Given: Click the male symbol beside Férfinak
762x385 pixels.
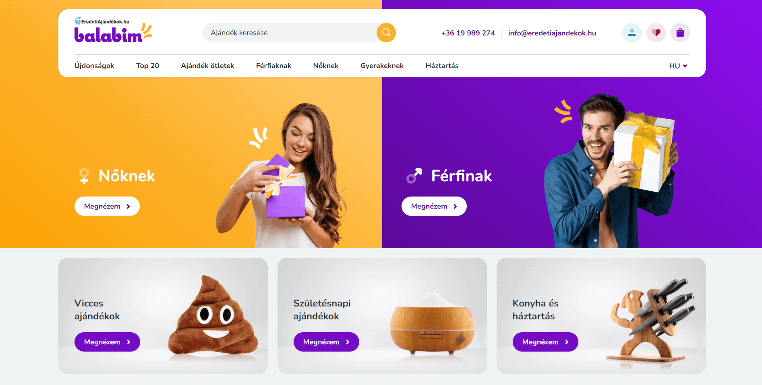Looking at the screenshot, I should coord(414,176).
